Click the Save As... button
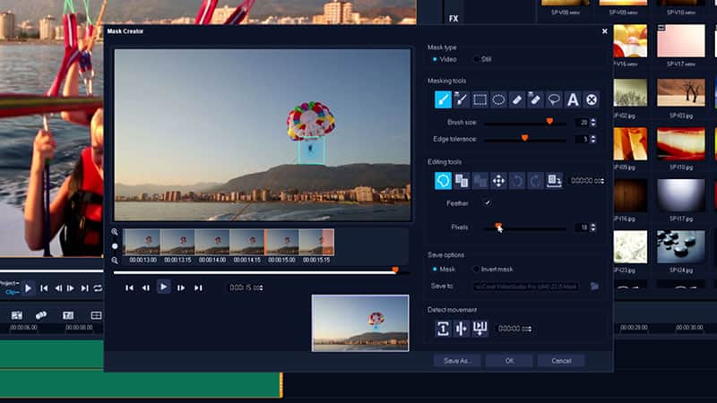This screenshot has height=403, width=717. (458, 361)
